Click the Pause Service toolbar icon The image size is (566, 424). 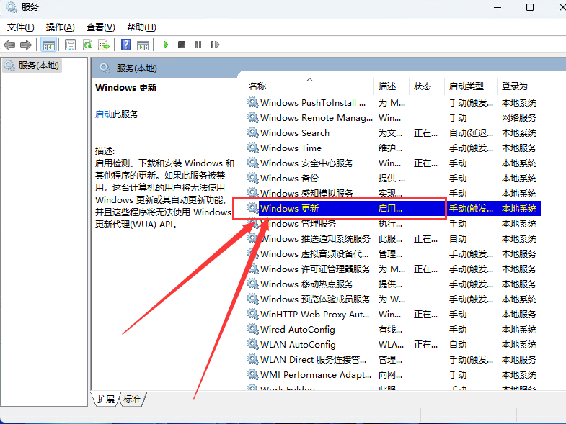(198, 45)
